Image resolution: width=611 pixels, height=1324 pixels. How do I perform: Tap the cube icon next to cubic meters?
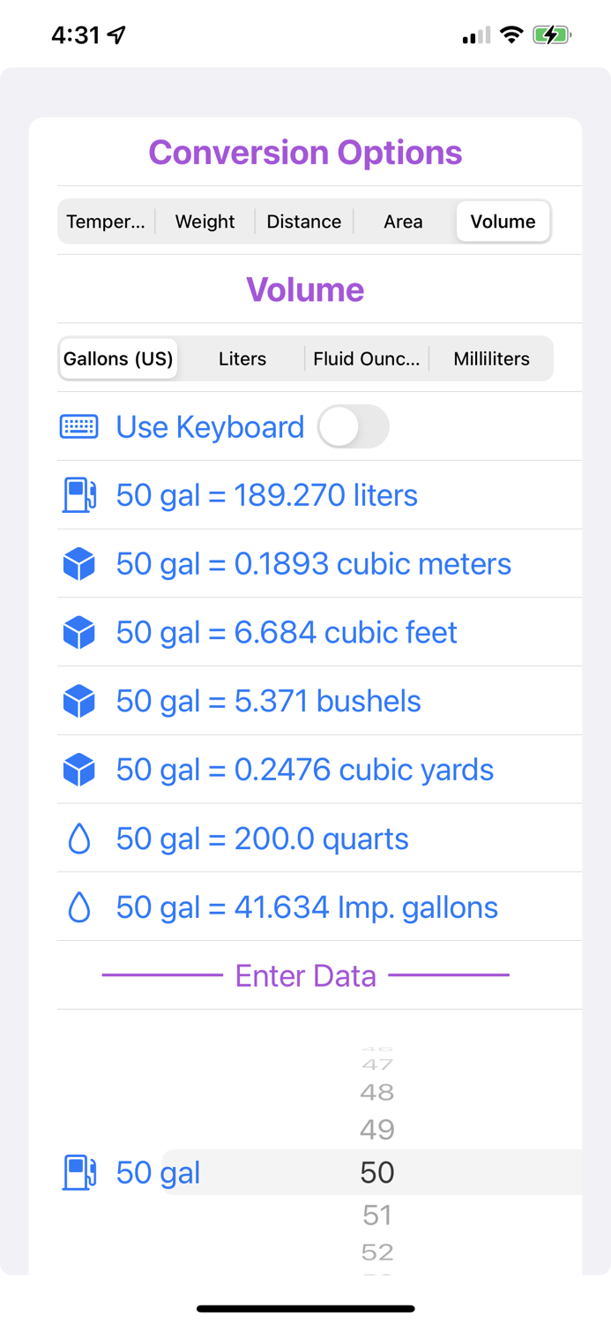(78, 563)
